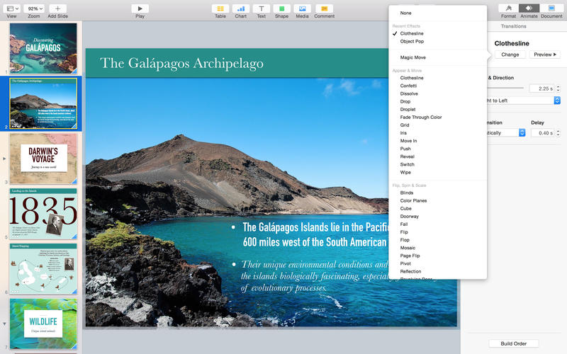Add a text box with the Text icon
The height and width of the screenshot is (354, 567).
point(262,8)
